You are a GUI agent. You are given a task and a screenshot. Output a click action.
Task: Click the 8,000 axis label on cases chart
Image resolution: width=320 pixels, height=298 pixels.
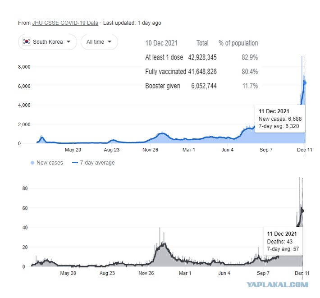click(24, 67)
